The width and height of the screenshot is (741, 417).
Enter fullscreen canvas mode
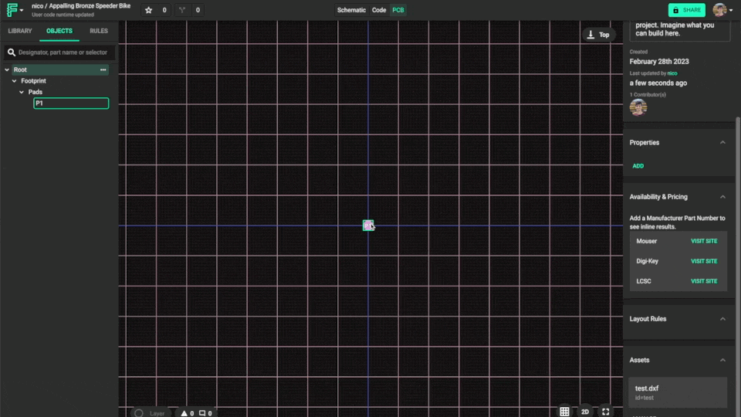point(605,412)
